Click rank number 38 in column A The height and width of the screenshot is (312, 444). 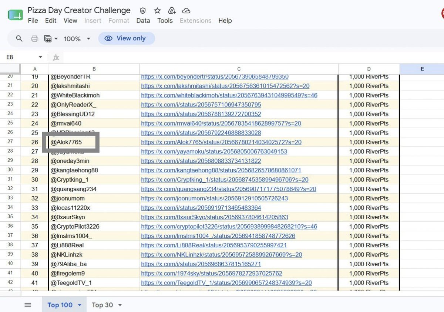tap(35, 255)
